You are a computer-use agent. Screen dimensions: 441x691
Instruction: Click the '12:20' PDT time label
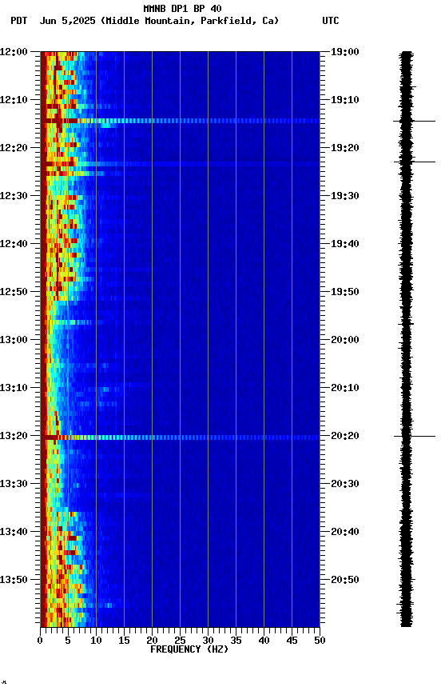[x=14, y=148]
